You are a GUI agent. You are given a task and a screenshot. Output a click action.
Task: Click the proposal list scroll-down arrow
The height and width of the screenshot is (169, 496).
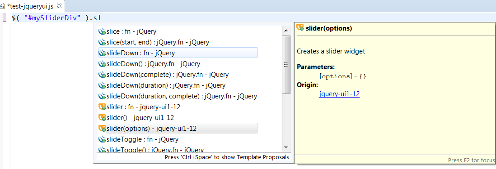click(286, 147)
